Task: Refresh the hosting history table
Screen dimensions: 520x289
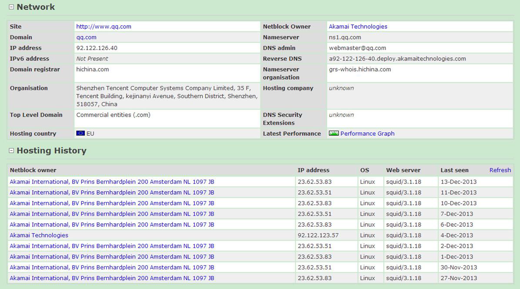Action: (500, 170)
